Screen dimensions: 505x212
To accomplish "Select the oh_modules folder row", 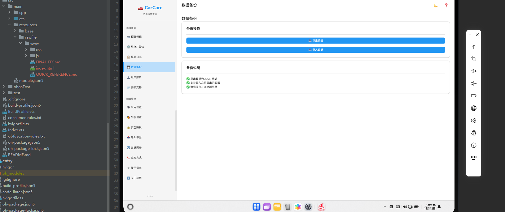I will tap(55, 173).
